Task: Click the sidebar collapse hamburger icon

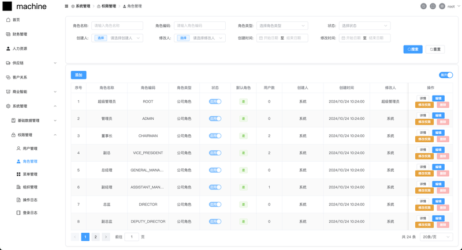Action: (x=66, y=6)
